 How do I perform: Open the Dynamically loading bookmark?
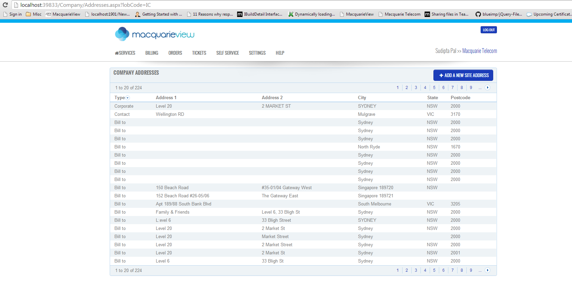point(311,14)
